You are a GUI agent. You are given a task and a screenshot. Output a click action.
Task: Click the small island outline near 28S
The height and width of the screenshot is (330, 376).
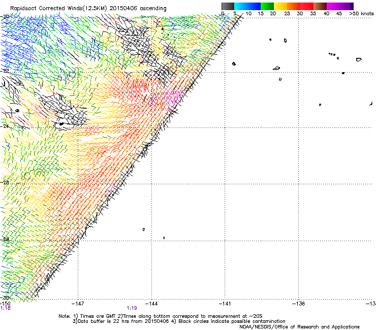(144, 229)
